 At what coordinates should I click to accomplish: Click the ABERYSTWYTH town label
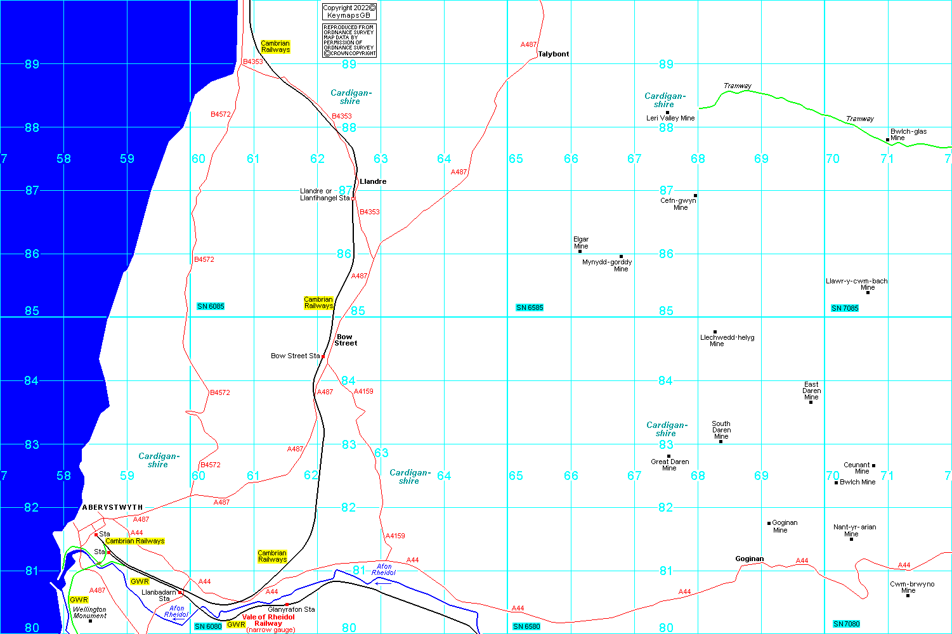click(x=112, y=507)
